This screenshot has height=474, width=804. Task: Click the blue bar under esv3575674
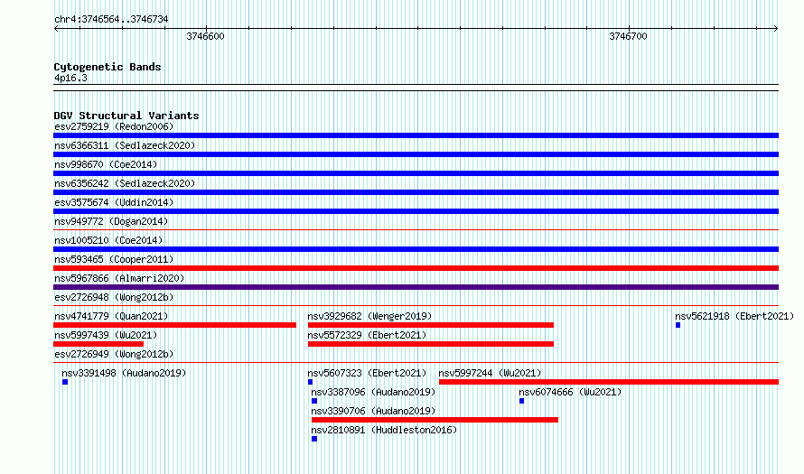416,211
